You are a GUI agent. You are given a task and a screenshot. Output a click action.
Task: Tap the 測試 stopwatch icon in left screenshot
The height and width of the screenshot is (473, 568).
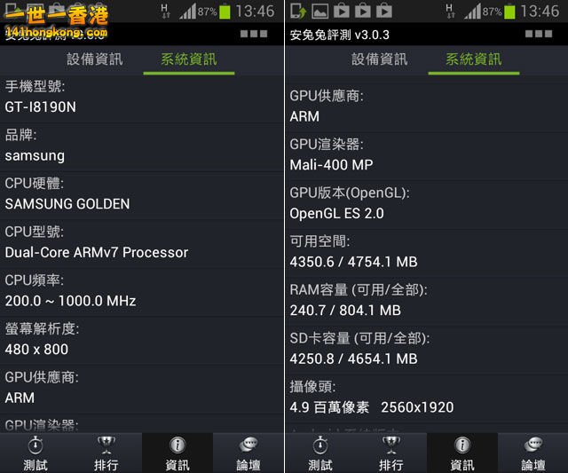tap(35, 453)
